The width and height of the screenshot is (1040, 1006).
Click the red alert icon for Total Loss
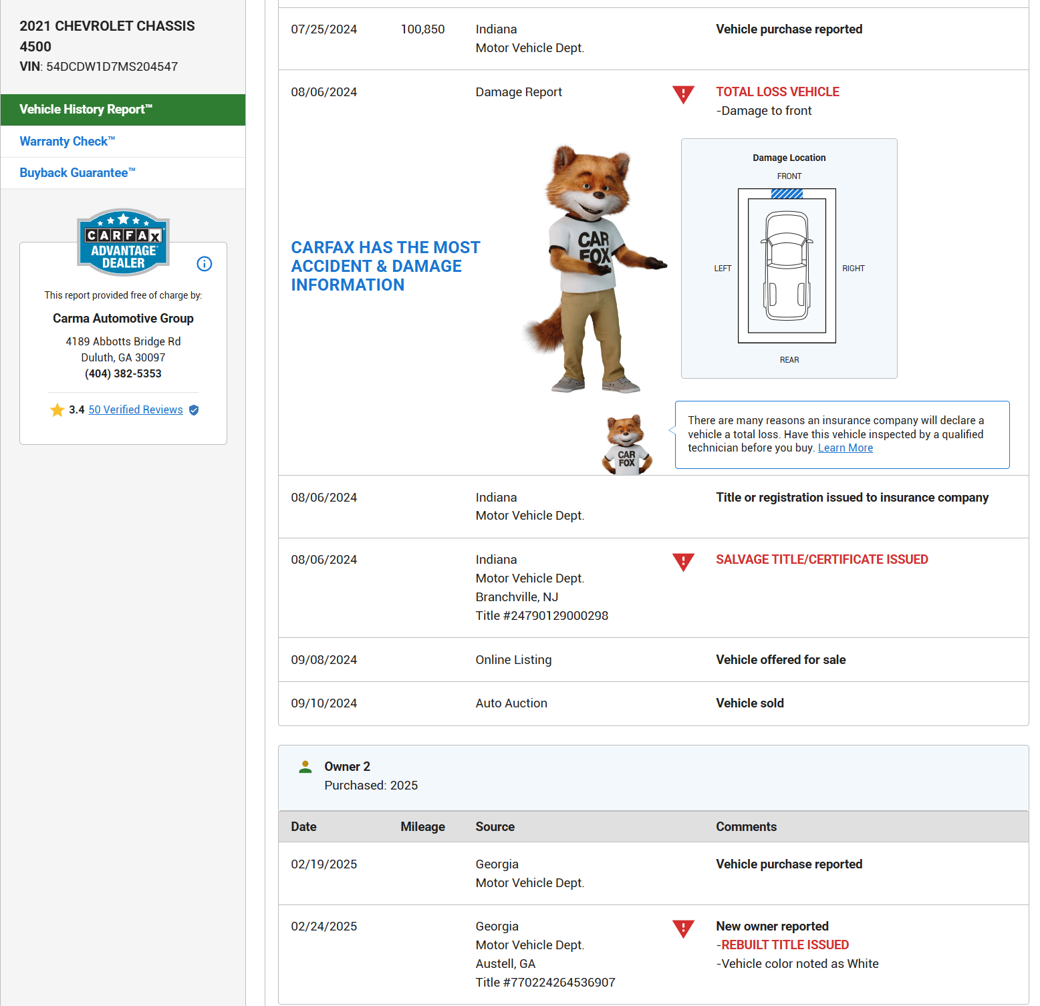[x=683, y=94]
